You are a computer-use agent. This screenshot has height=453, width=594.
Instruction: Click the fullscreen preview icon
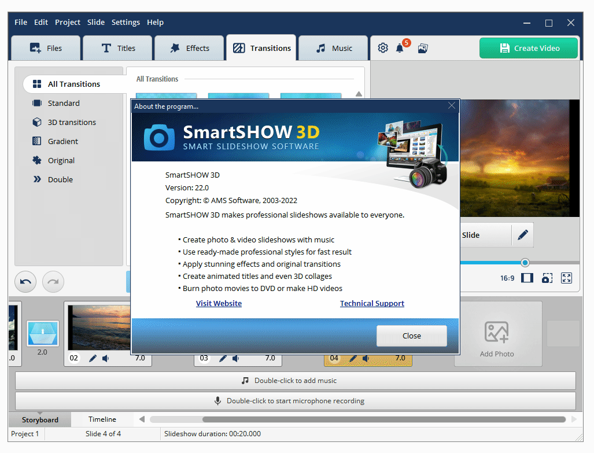pos(567,278)
